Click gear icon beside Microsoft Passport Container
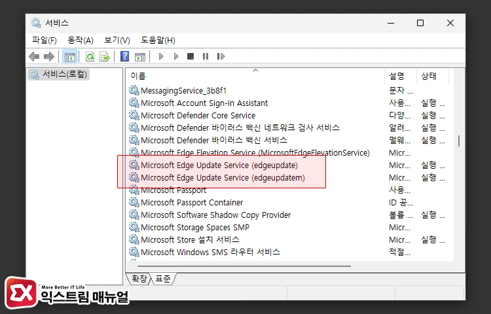 (134, 202)
